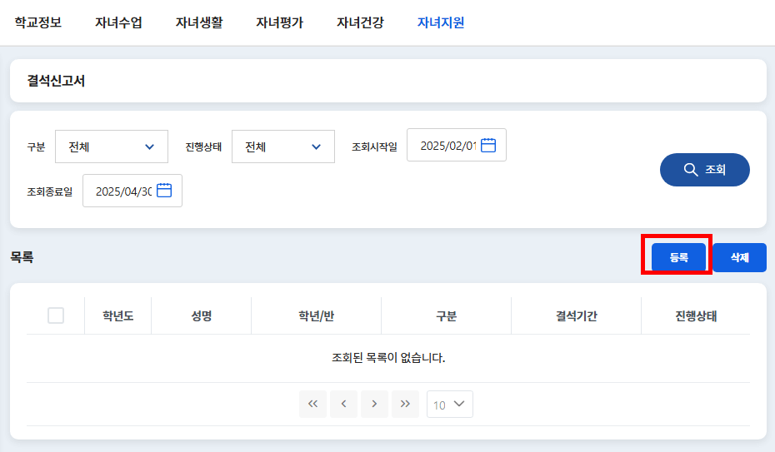Open rows-per-page dropdown showing 10
The width and height of the screenshot is (775, 452).
tap(450, 404)
